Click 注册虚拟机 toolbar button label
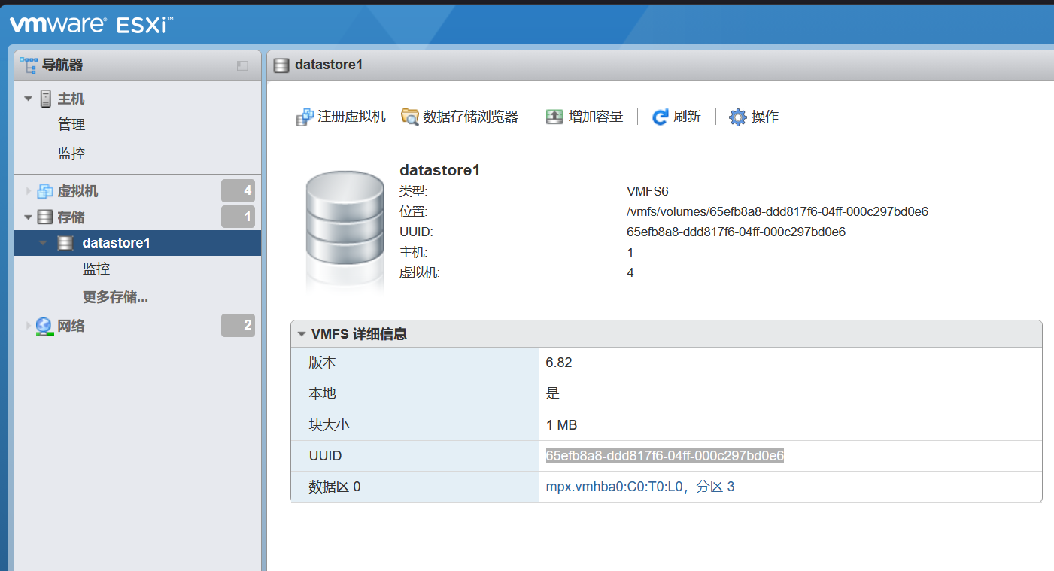The image size is (1054, 571). (x=352, y=117)
